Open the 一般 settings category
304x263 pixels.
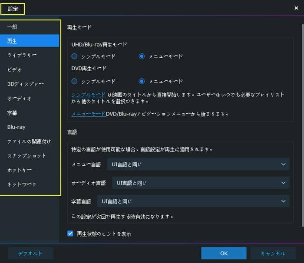point(30,27)
